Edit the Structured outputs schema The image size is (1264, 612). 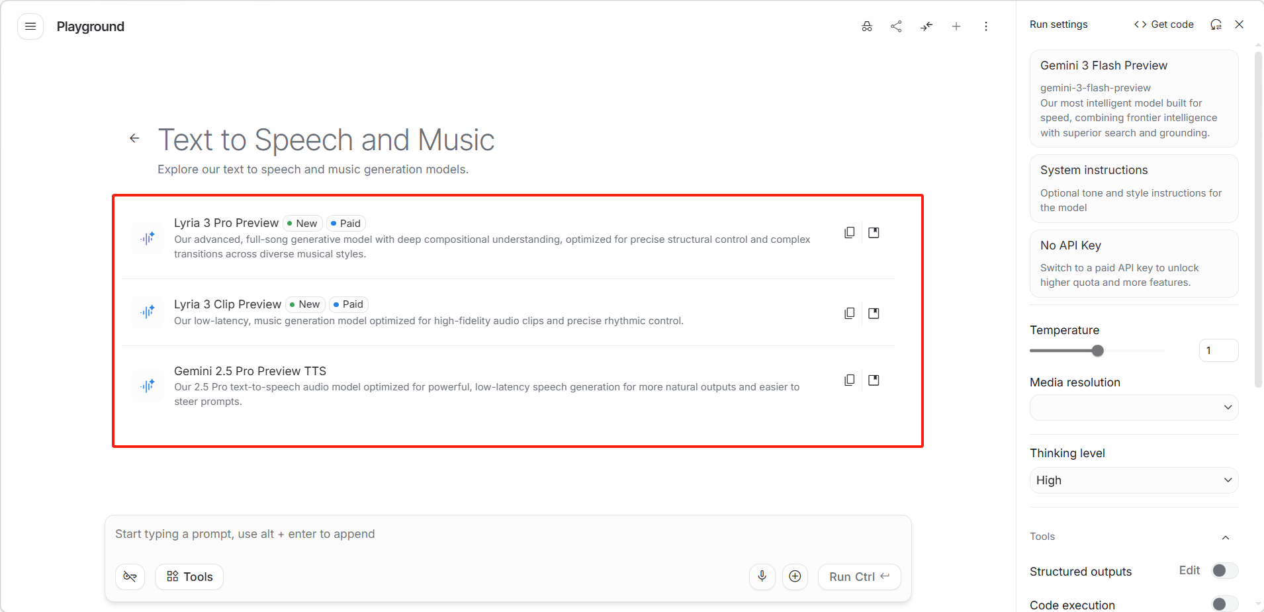point(1189,570)
